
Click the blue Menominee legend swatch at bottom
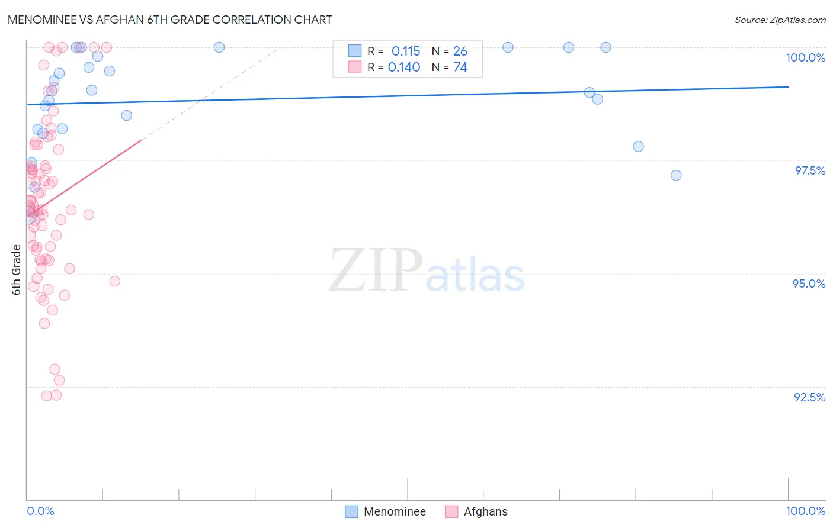click(351, 511)
